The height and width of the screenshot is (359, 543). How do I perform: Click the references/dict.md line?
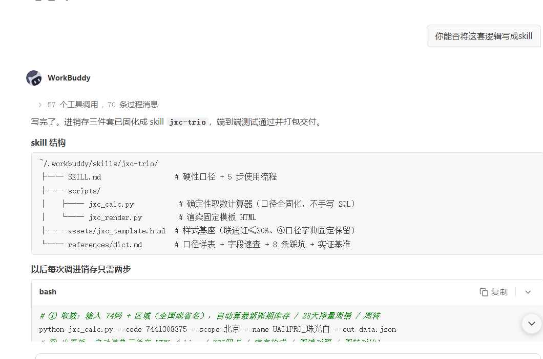point(196,245)
